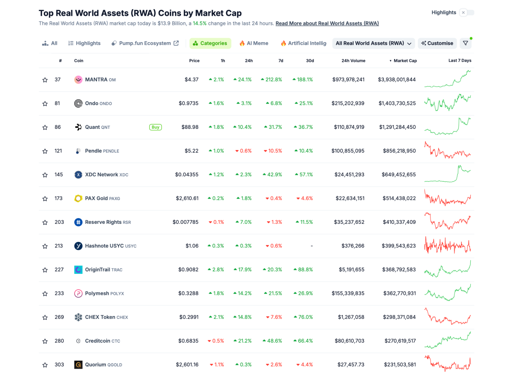This screenshot has width=523, height=372.
Task: Click the Last 7 Days header
Action: coord(460,60)
